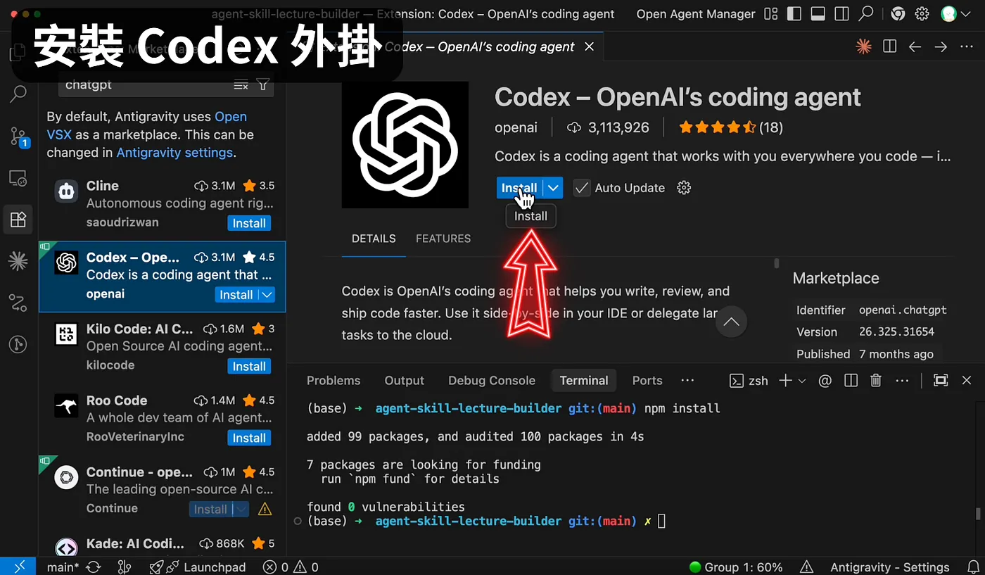Expand the Codex list item Install dropdown
The height and width of the screenshot is (575, 985).
(x=267, y=295)
